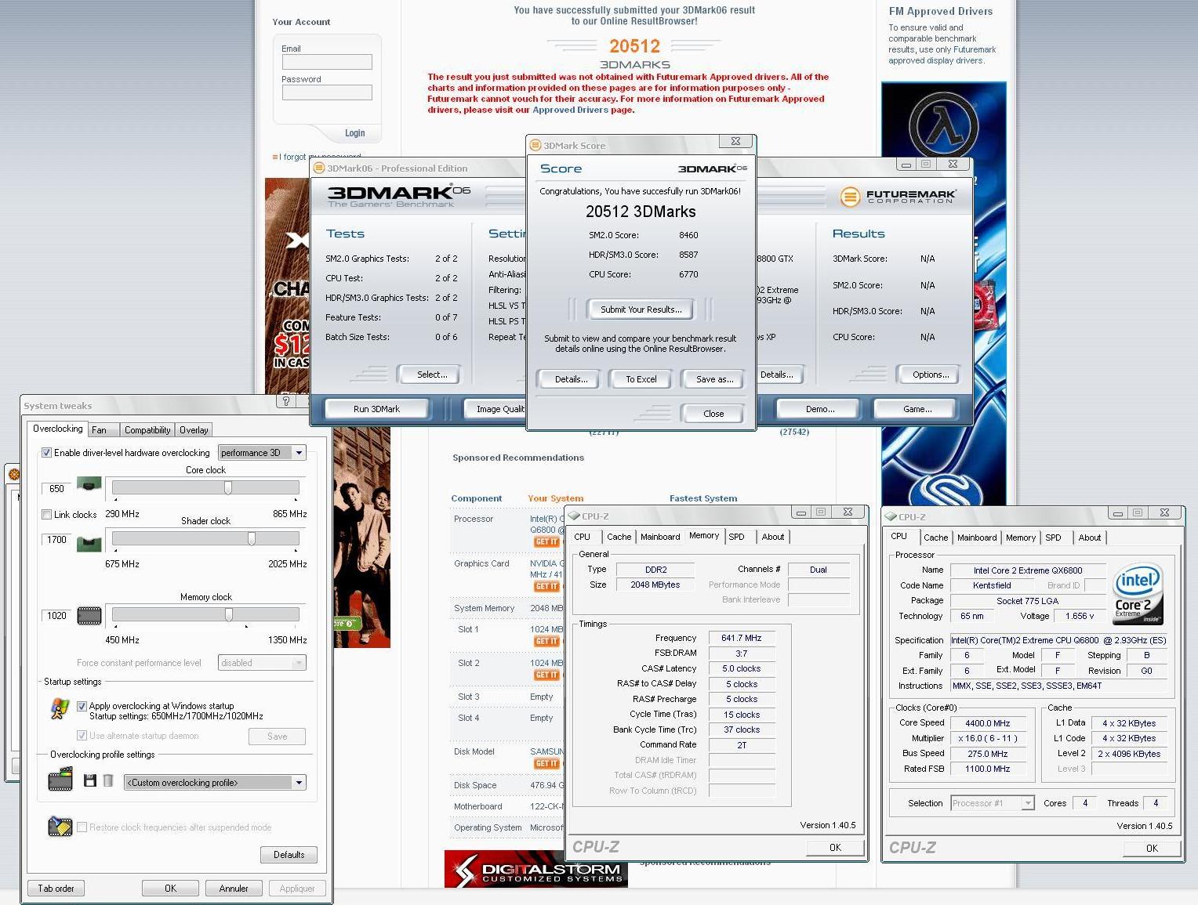
Task: Enable the Link clocks checkbox
Action: (46, 514)
